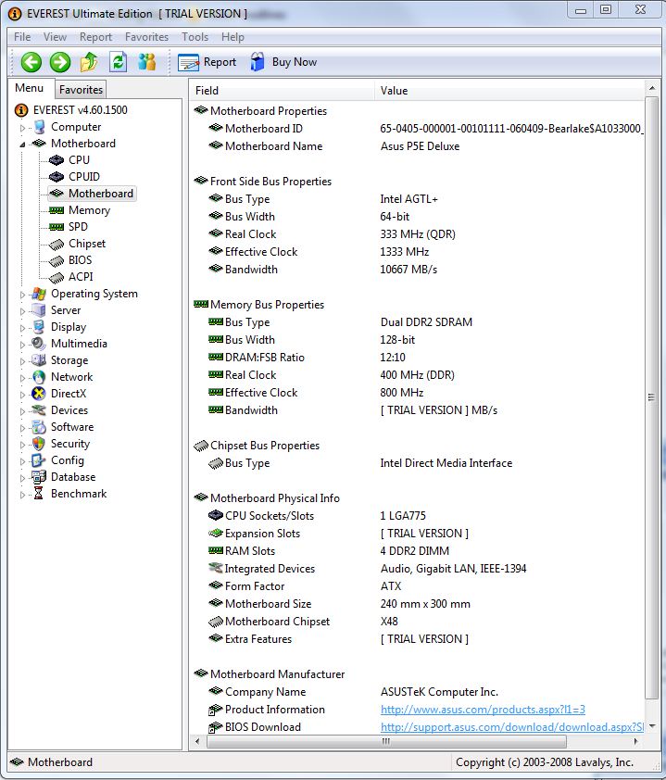Click the vertical scrollbar thumb
Viewport: 666px width, 780px height.
tap(651, 397)
